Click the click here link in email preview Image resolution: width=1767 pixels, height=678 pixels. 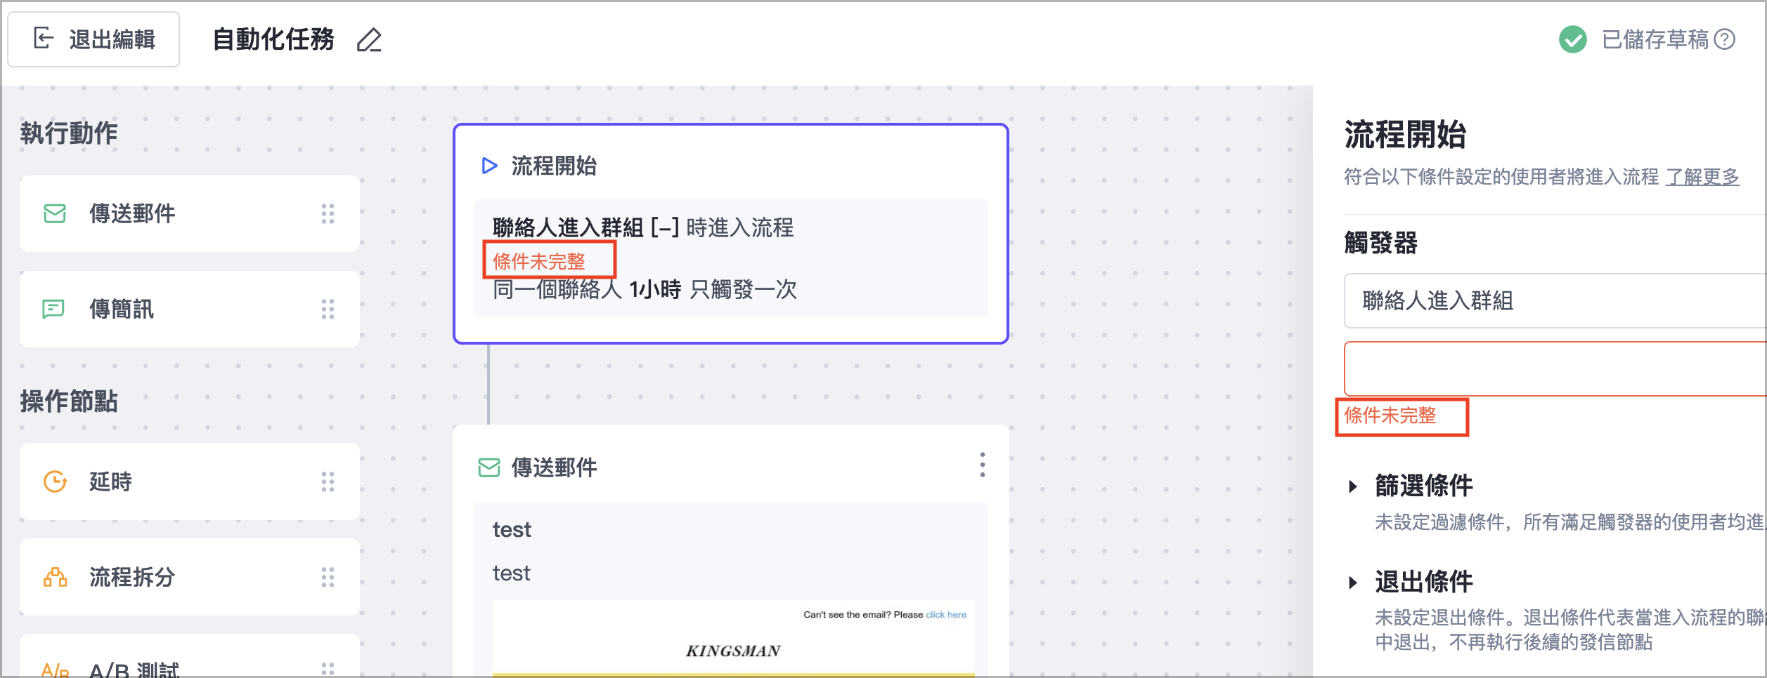(x=945, y=615)
